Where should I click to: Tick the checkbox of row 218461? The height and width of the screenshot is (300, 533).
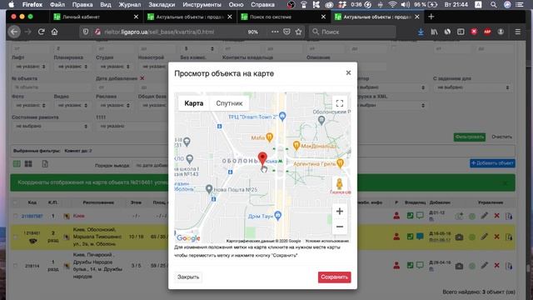point(16,237)
